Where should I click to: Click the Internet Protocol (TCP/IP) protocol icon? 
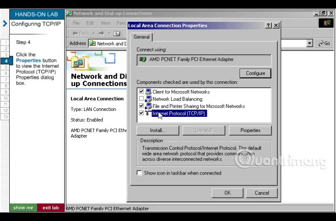coord(148,113)
